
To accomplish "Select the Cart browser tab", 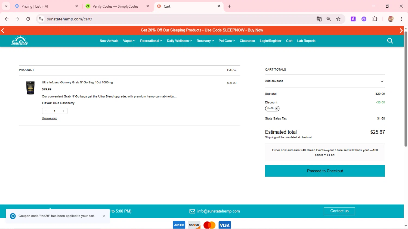I will pos(189,6).
